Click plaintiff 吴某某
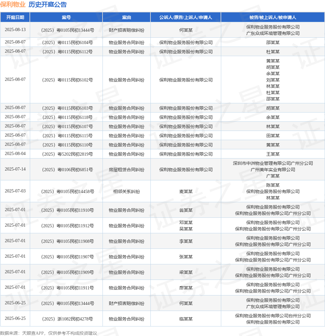 pos(186,229)
